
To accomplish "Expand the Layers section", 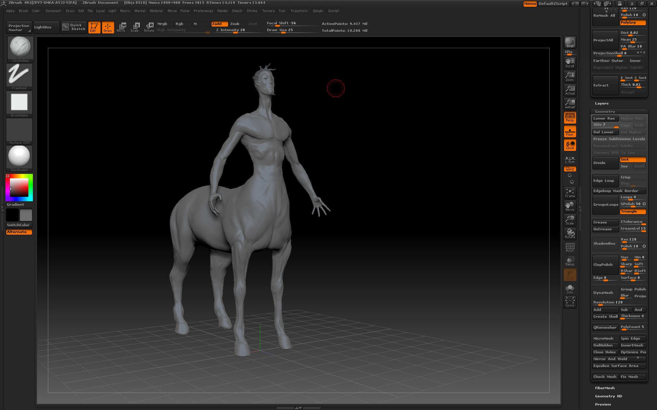I will (602, 103).
